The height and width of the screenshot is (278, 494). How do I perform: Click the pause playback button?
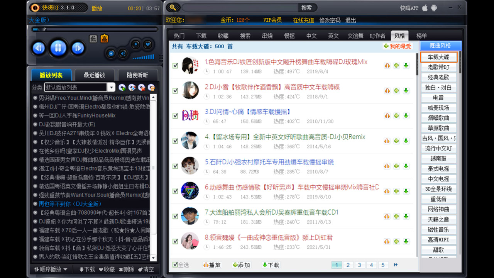[x=58, y=48]
